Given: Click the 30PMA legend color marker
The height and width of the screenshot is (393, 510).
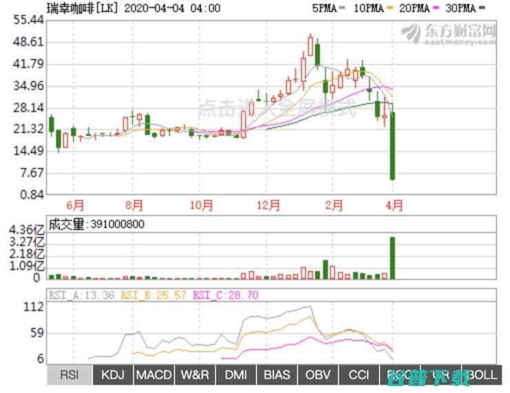Looking at the screenshot, I should (482, 8).
